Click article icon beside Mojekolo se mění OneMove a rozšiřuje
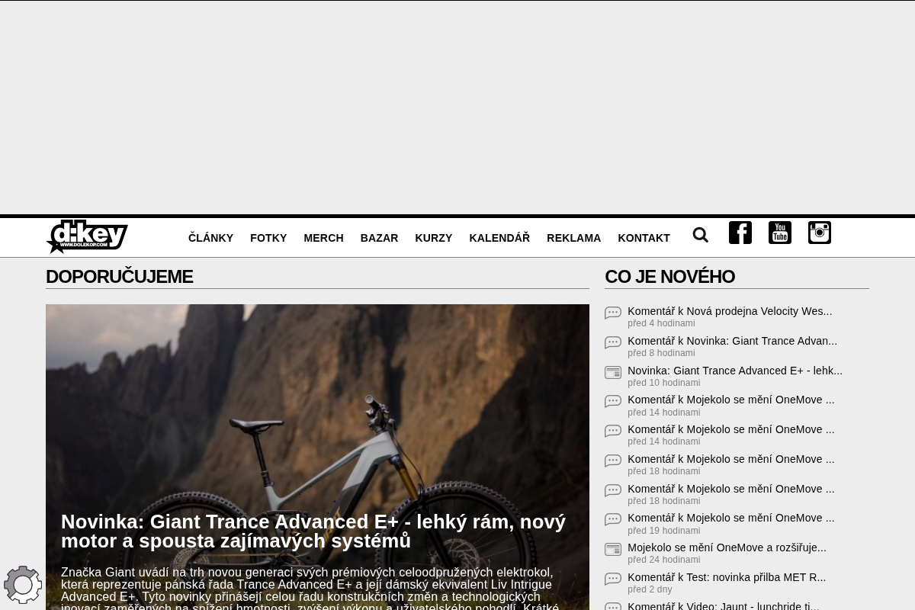Image resolution: width=915 pixels, height=610 pixels. tap(613, 549)
